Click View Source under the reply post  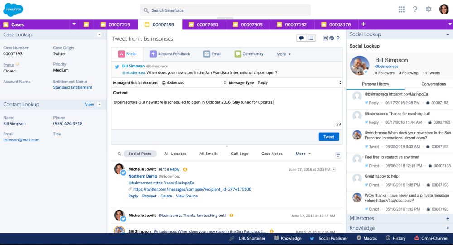[x=187, y=196]
